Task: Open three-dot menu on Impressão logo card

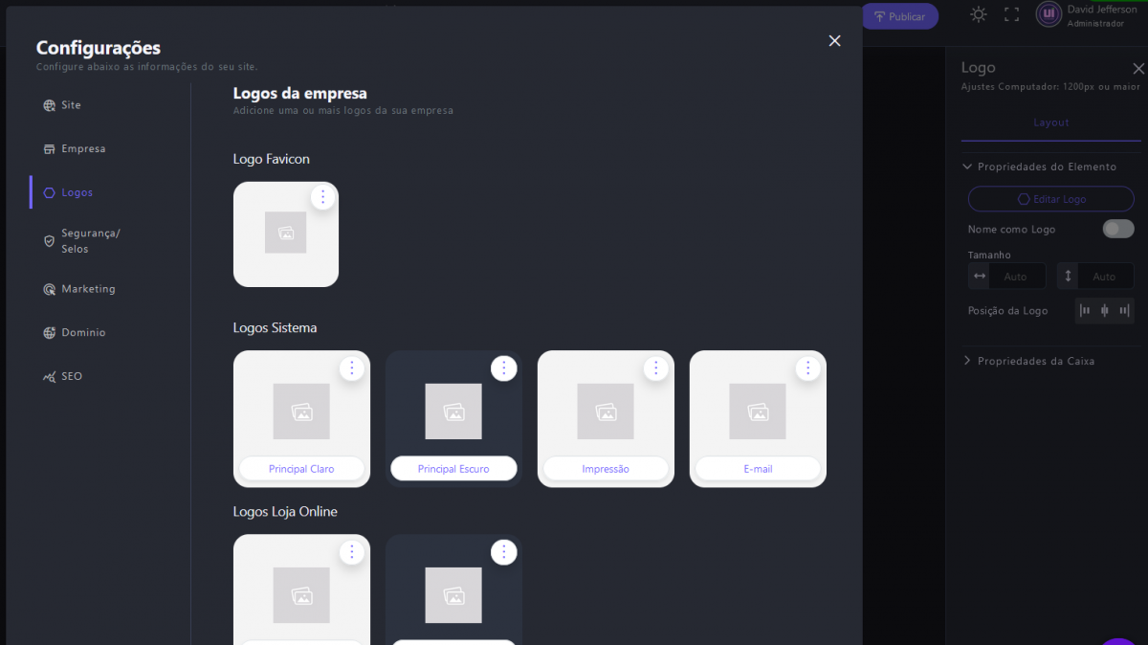Action: click(x=655, y=367)
